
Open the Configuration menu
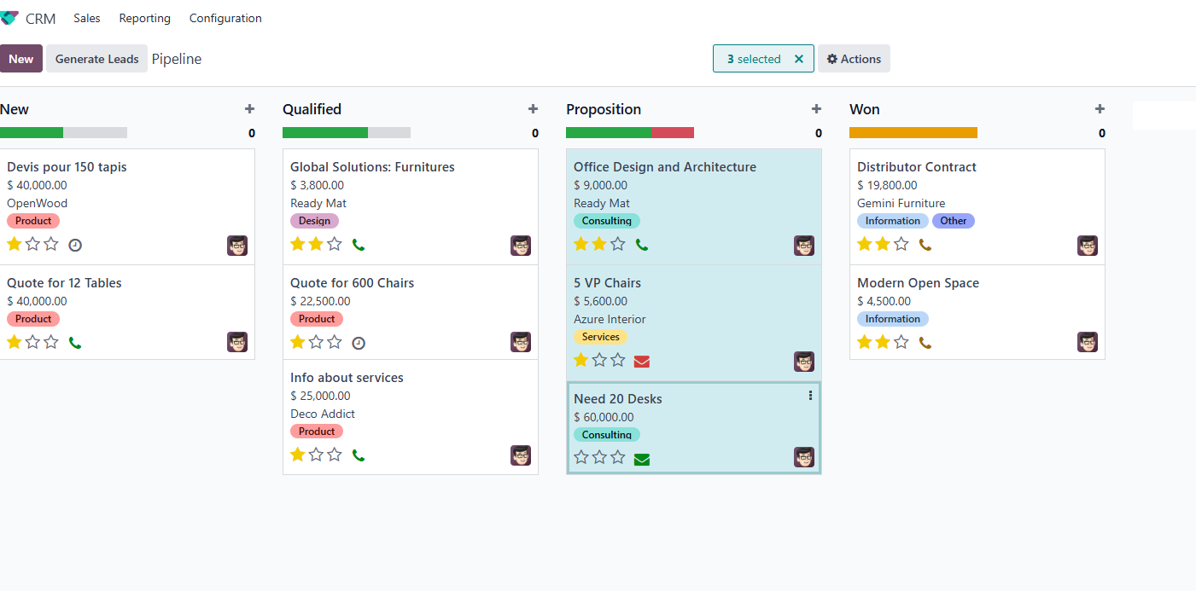pyautogui.click(x=225, y=18)
